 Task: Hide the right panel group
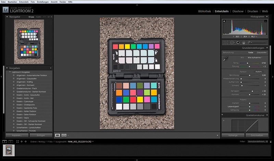(273, 77)
